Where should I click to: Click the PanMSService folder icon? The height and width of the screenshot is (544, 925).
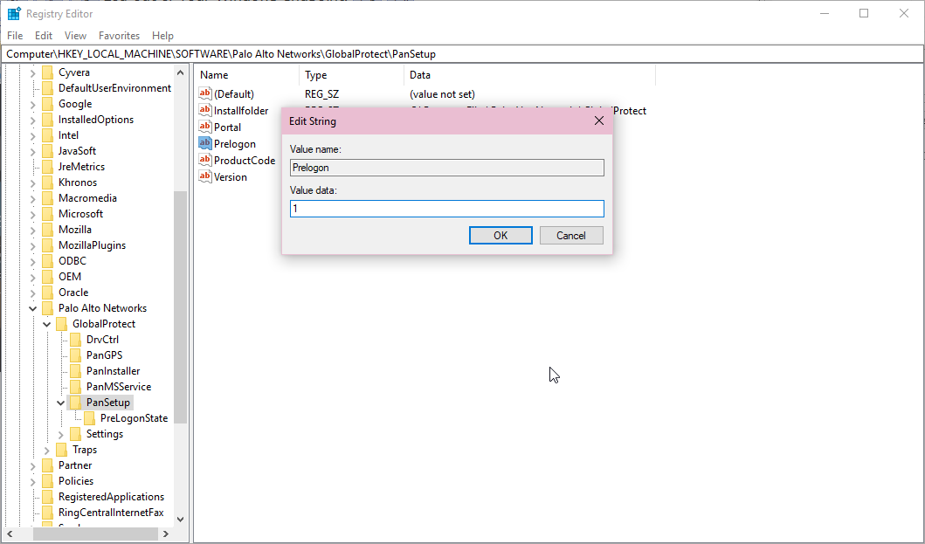coord(75,387)
